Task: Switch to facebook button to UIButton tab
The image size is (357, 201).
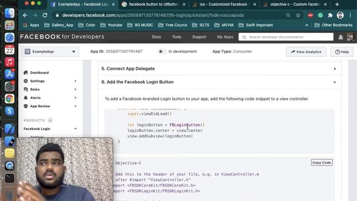Action: click(154, 4)
